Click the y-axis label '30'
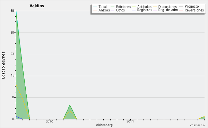The height and width of the screenshot is (128, 208). tap(12, 33)
